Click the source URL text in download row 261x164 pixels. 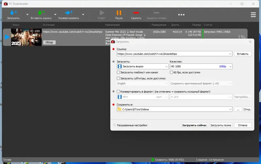pos(72,32)
